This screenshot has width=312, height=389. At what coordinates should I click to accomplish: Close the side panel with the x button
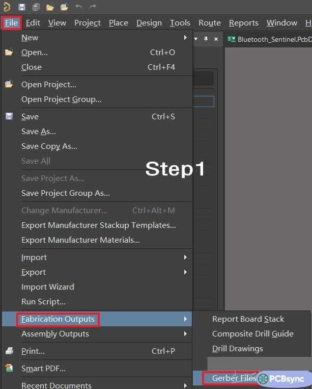pyautogui.click(x=216, y=39)
